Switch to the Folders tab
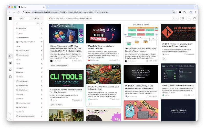The image size is (205, 130). [x=36, y=18]
